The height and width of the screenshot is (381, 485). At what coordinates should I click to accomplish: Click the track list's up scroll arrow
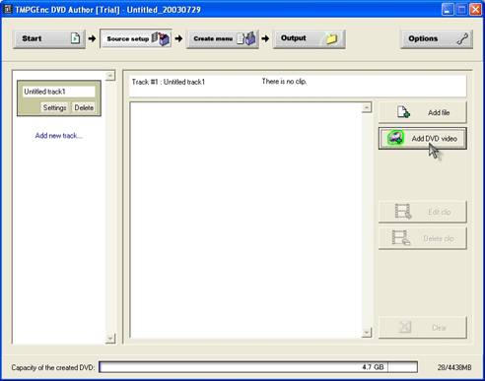coord(110,76)
